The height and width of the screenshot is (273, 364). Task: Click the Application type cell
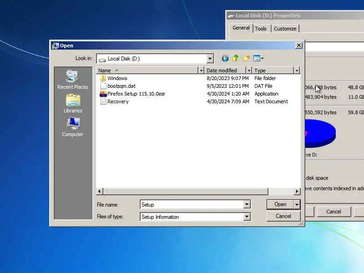click(266, 94)
